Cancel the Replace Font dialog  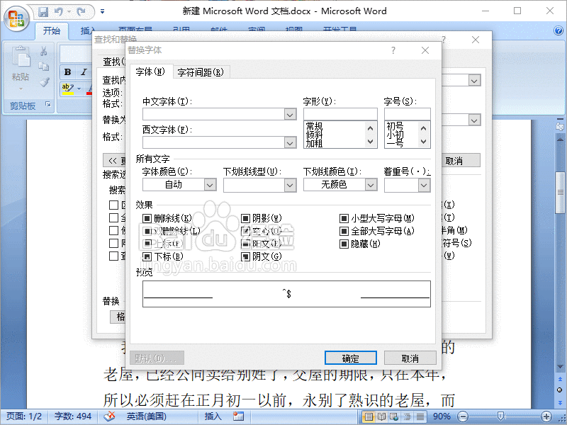(410, 358)
